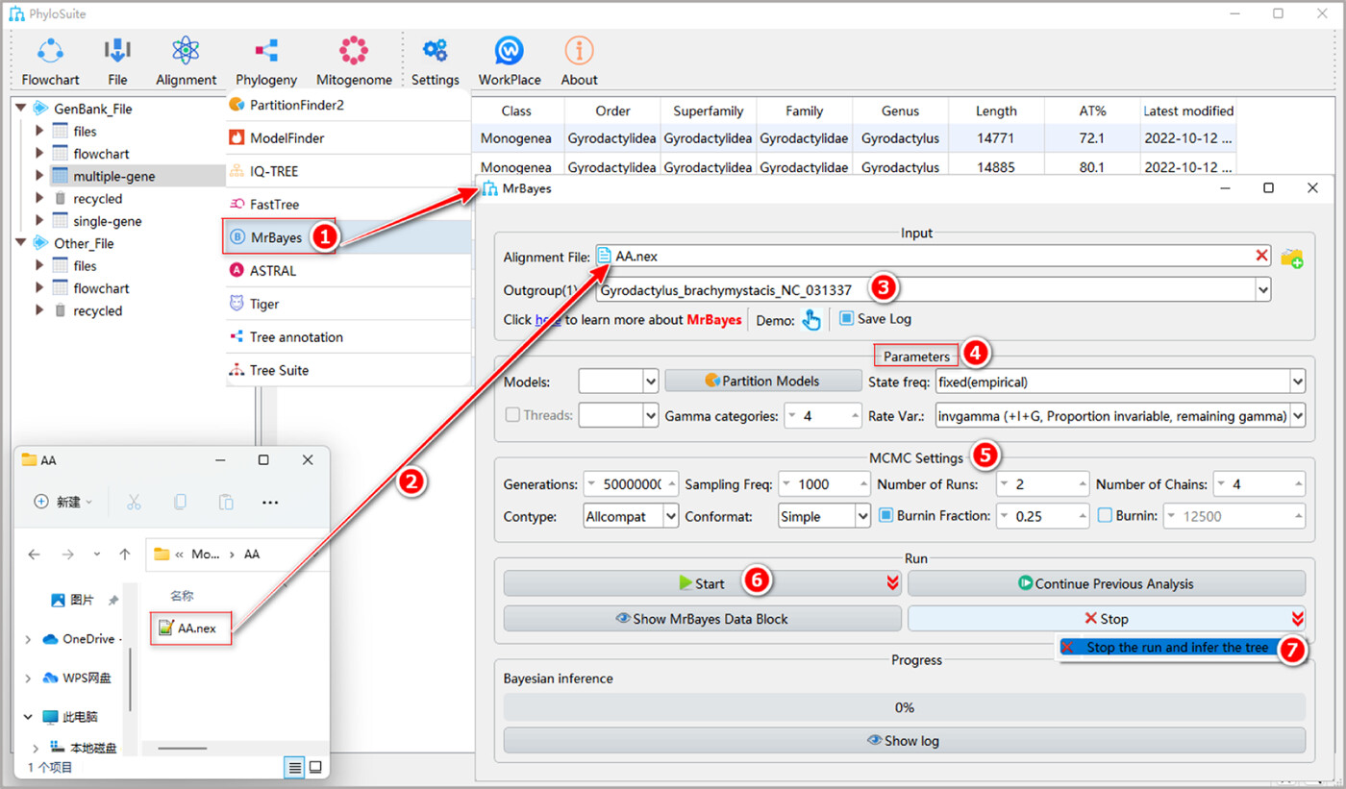Adjust the Gamma categories spinner
The image size is (1346, 789).
point(823,416)
